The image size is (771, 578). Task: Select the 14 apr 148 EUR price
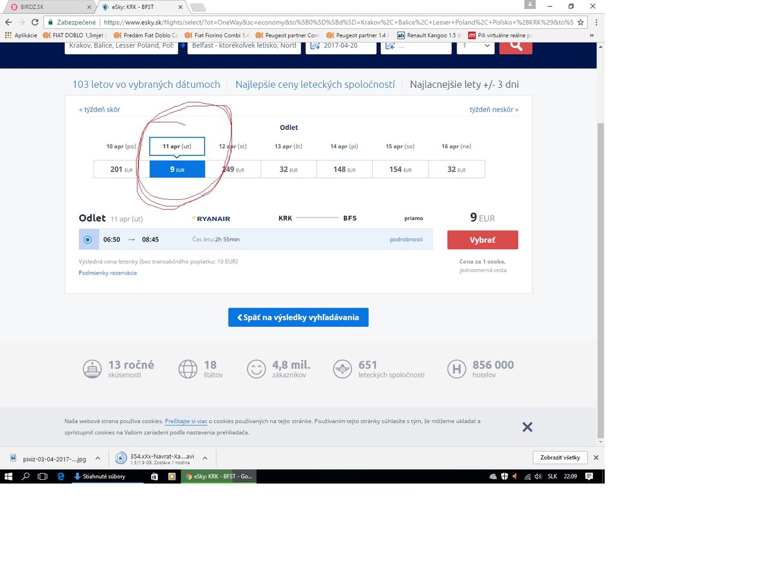[x=345, y=169]
